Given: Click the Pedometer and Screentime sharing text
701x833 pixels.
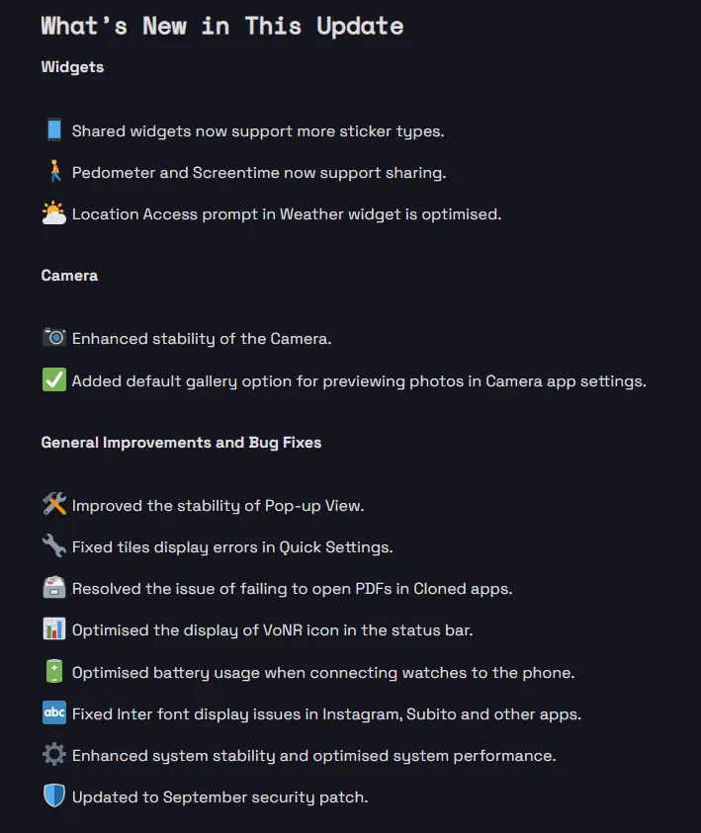Looking at the screenshot, I should 259,173.
